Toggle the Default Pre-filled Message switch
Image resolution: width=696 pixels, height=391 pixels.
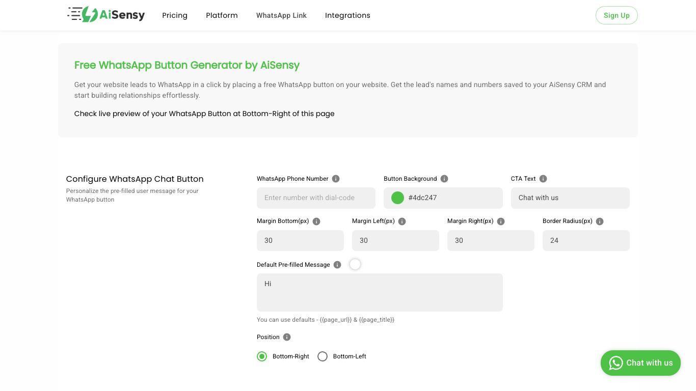click(x=355, y=264)
